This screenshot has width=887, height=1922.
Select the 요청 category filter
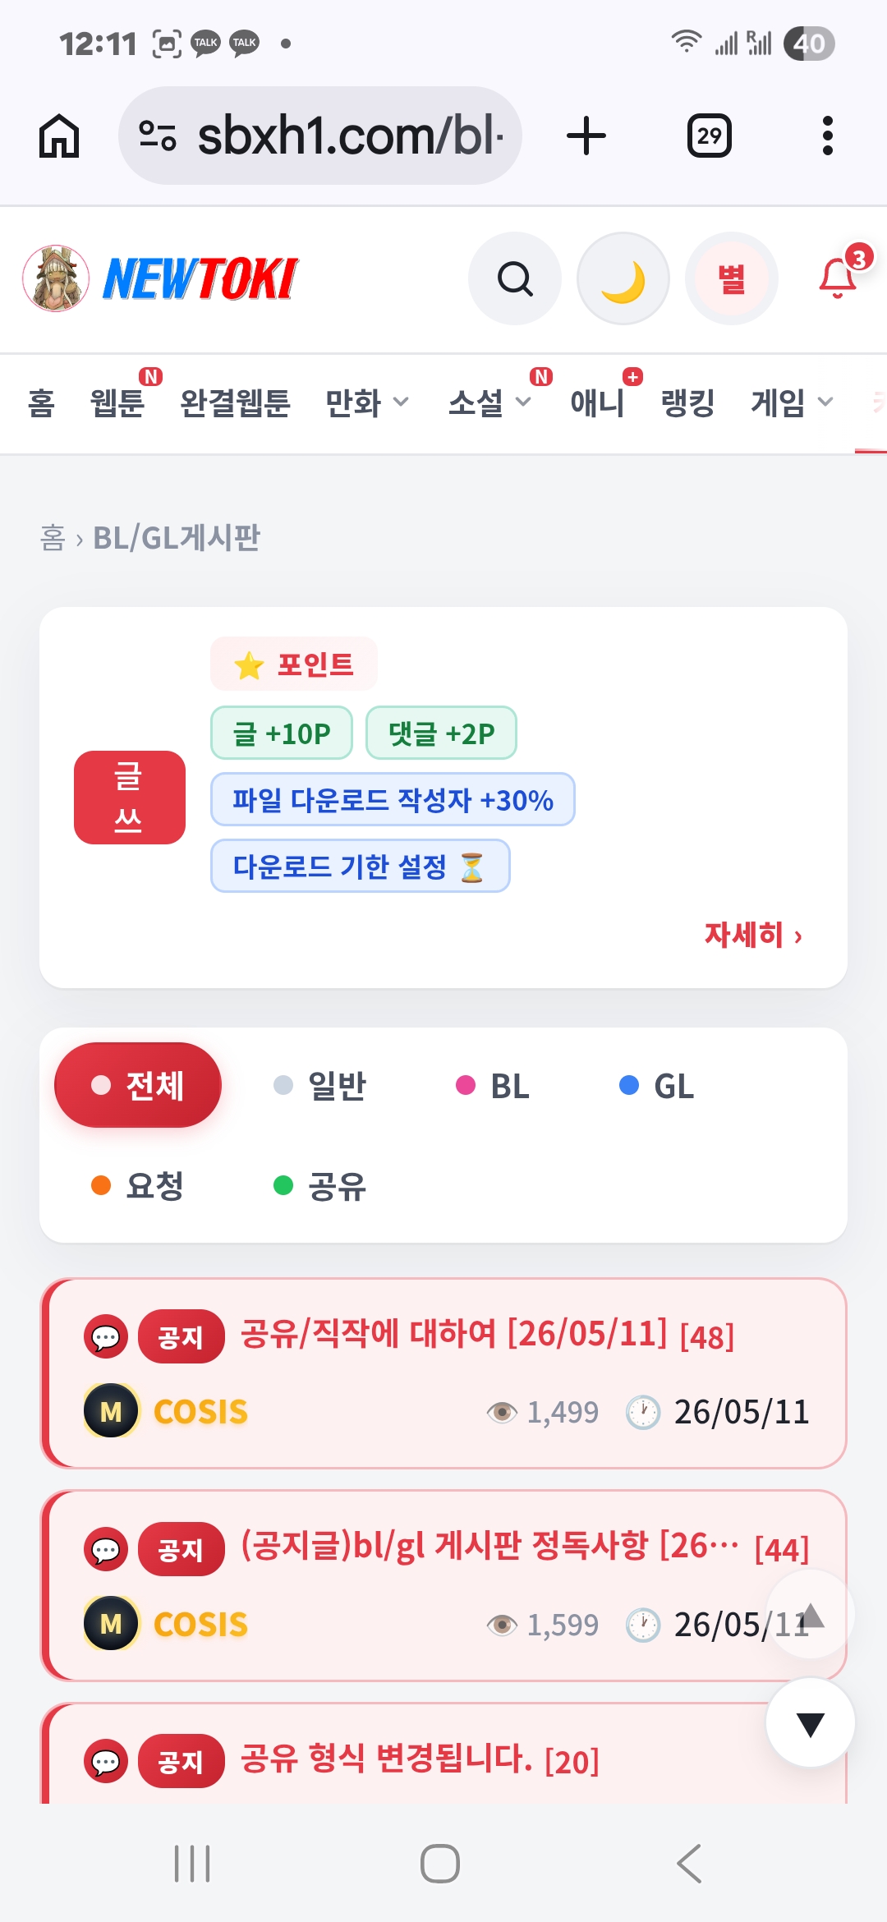[138, 1185]
